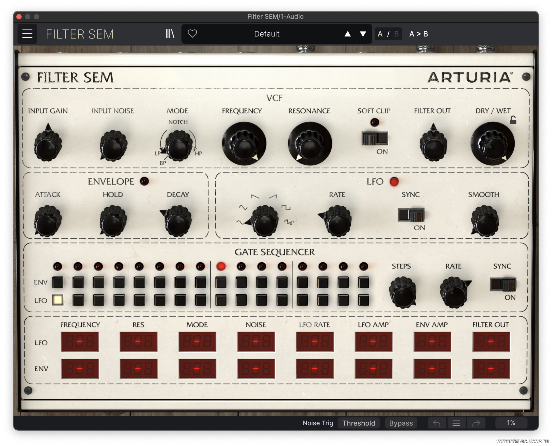Click the LFO red activity LED
The image size is (552, 446).
(x=394, y=182)
